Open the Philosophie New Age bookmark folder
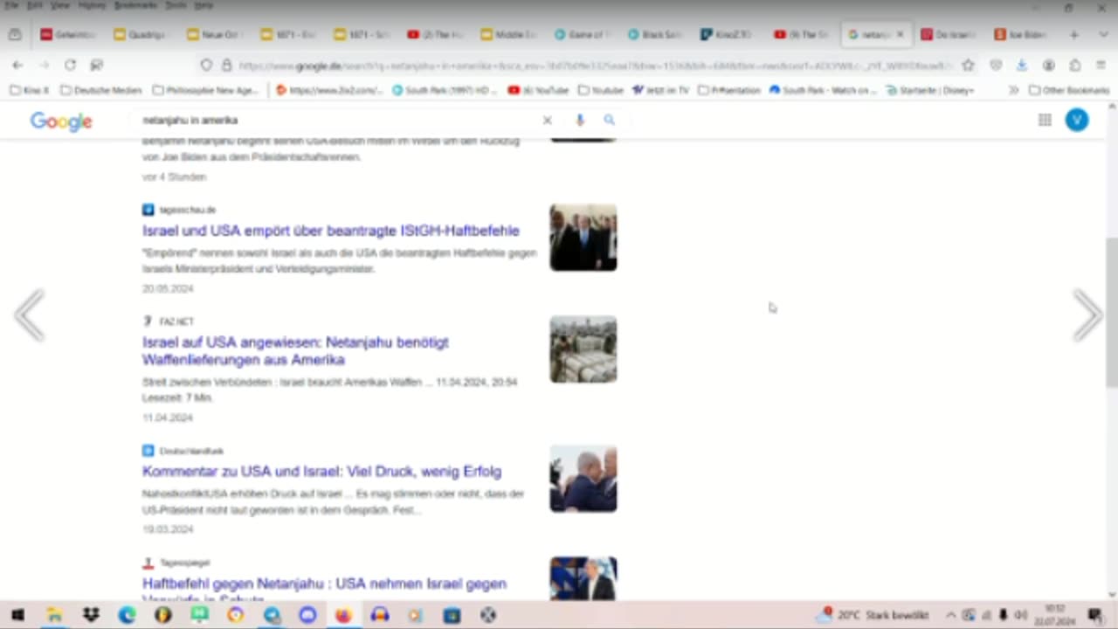Viewport: 1118px width, 629px height. tap(205, 90)
